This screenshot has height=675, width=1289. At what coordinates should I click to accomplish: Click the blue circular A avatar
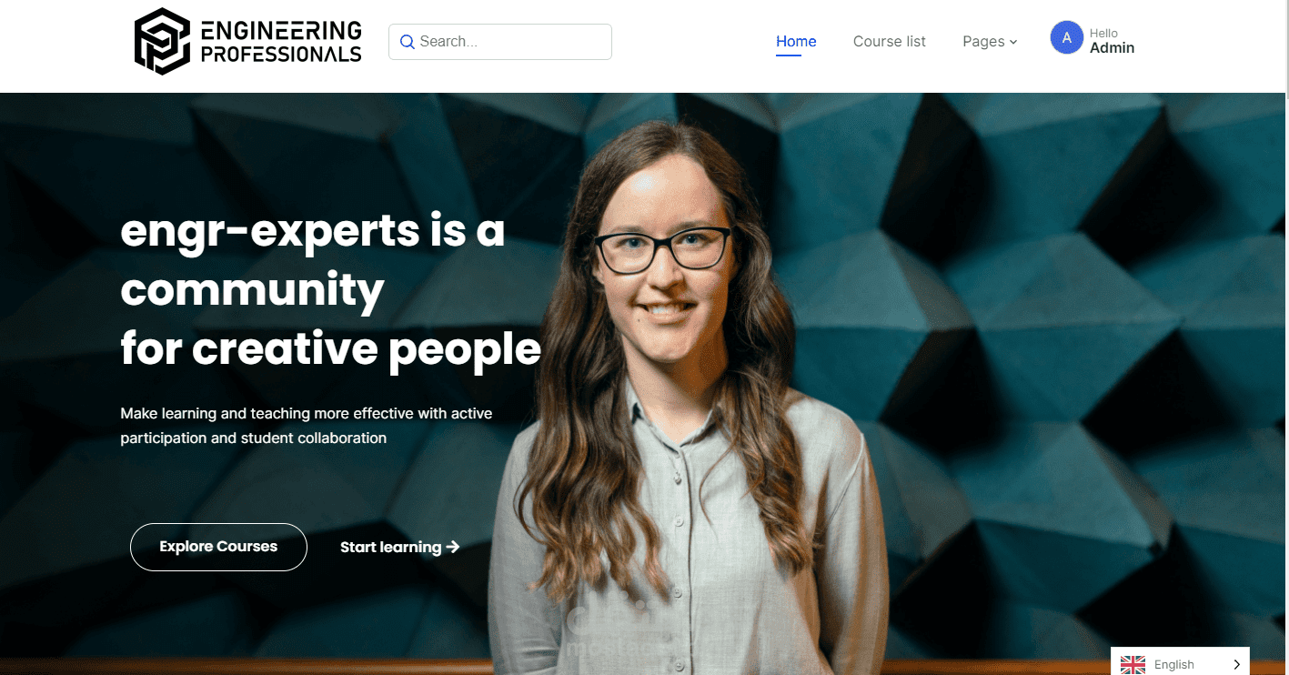(x=1067, y=38)
